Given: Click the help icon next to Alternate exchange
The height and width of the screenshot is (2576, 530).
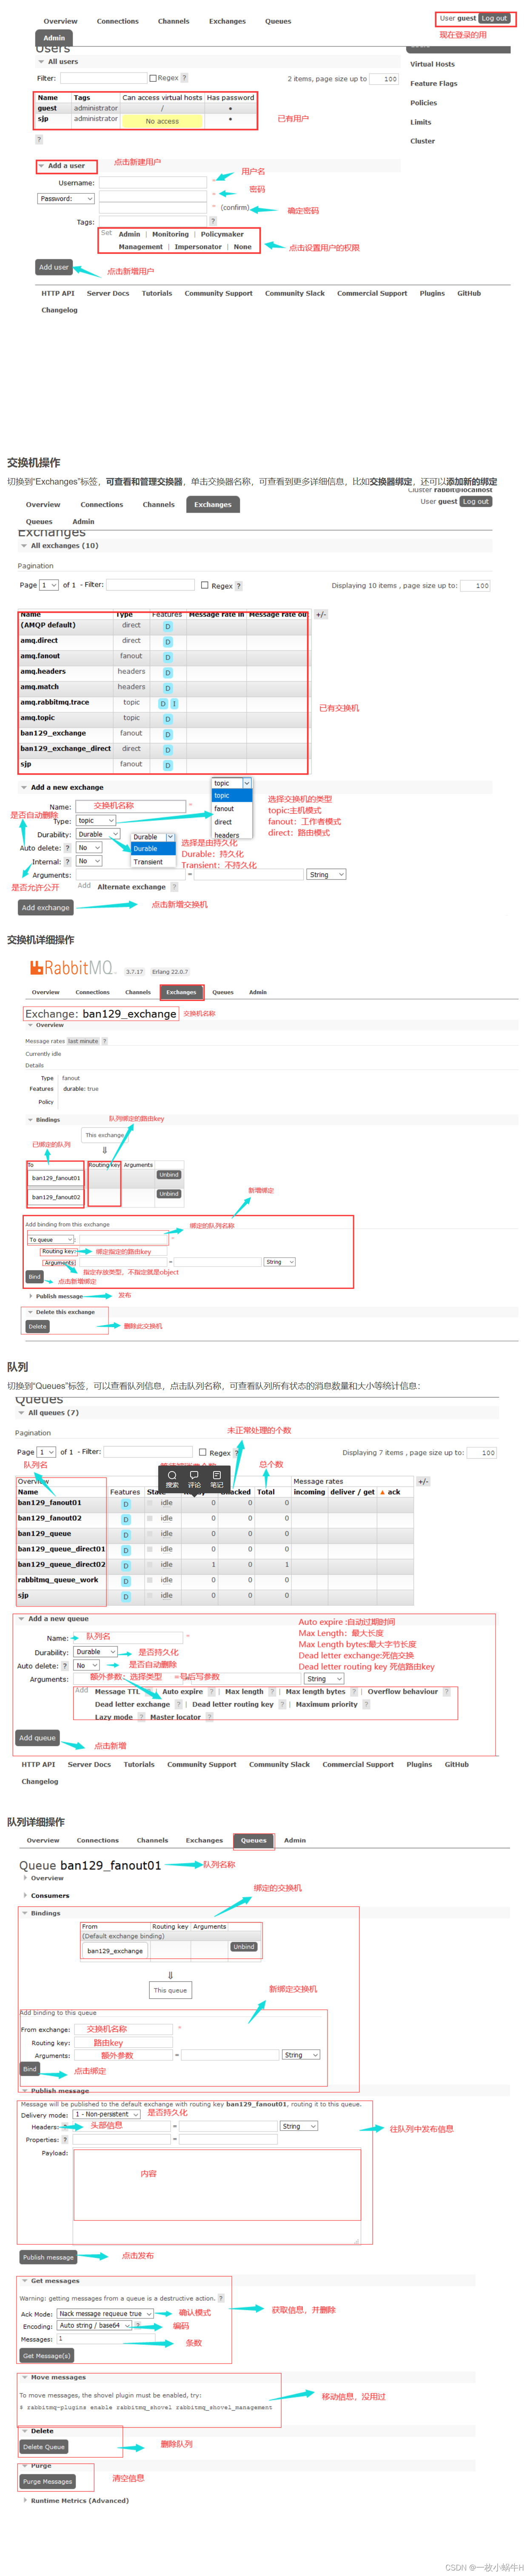Looking at the screenshot, I should (175, 887).
